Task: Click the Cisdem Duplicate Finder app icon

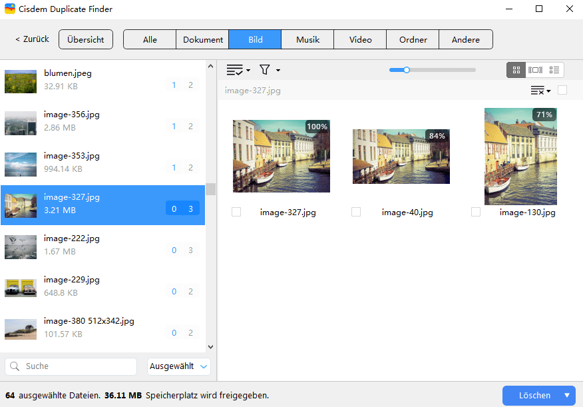Action: (x=10, y=9)
